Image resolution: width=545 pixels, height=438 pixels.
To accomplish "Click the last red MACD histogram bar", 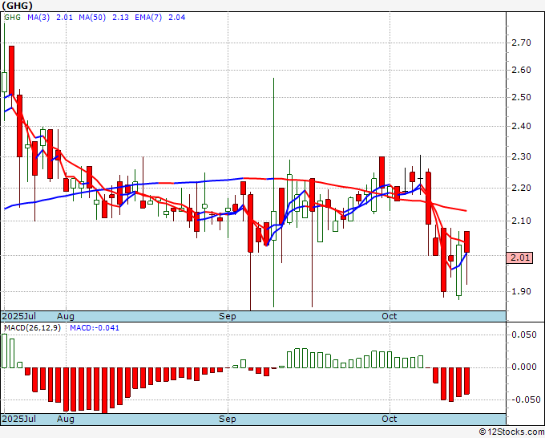I will (x=466, y=381).
